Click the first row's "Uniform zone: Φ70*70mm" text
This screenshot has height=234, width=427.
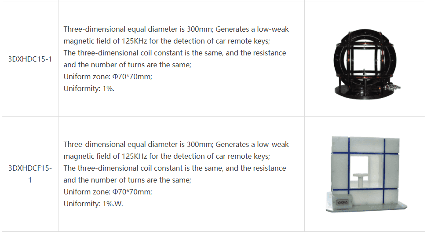108,77
